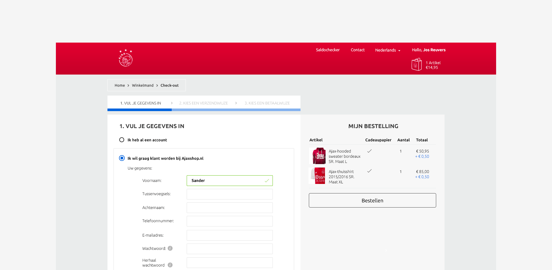Navigate to Winkelmand in breadcrumb
552x270 pixels.
click(x=143, y=85)
